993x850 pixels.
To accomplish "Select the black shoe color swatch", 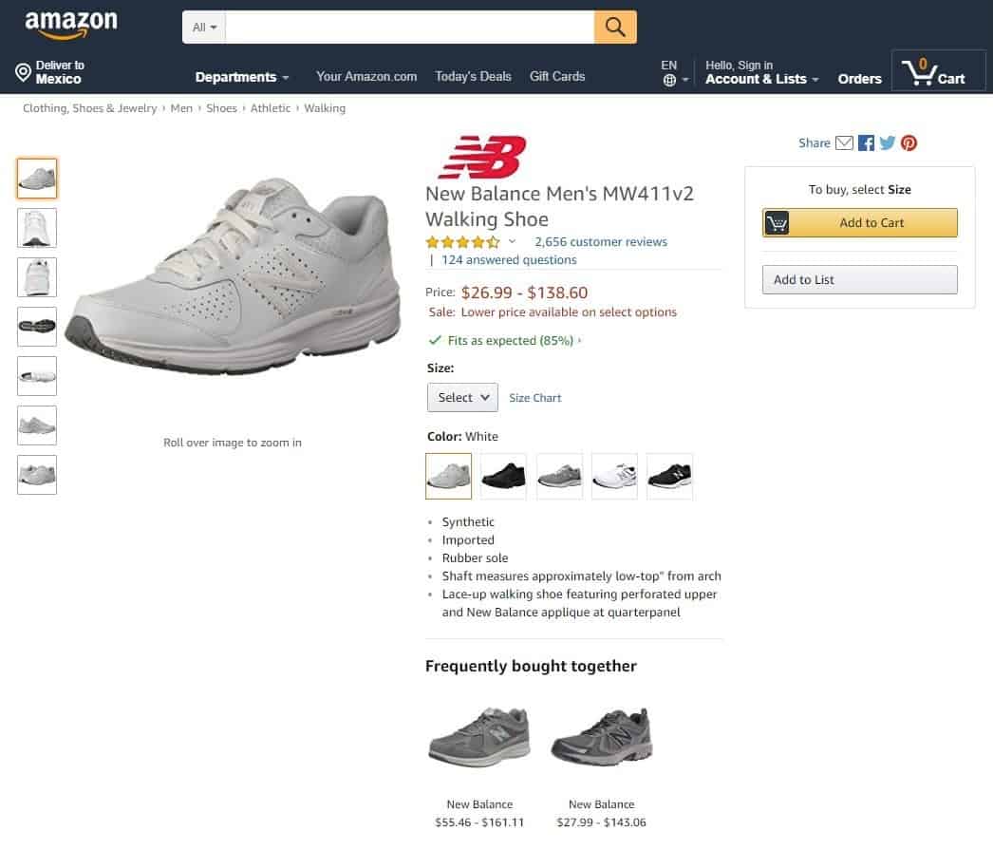I will point(503,477).
